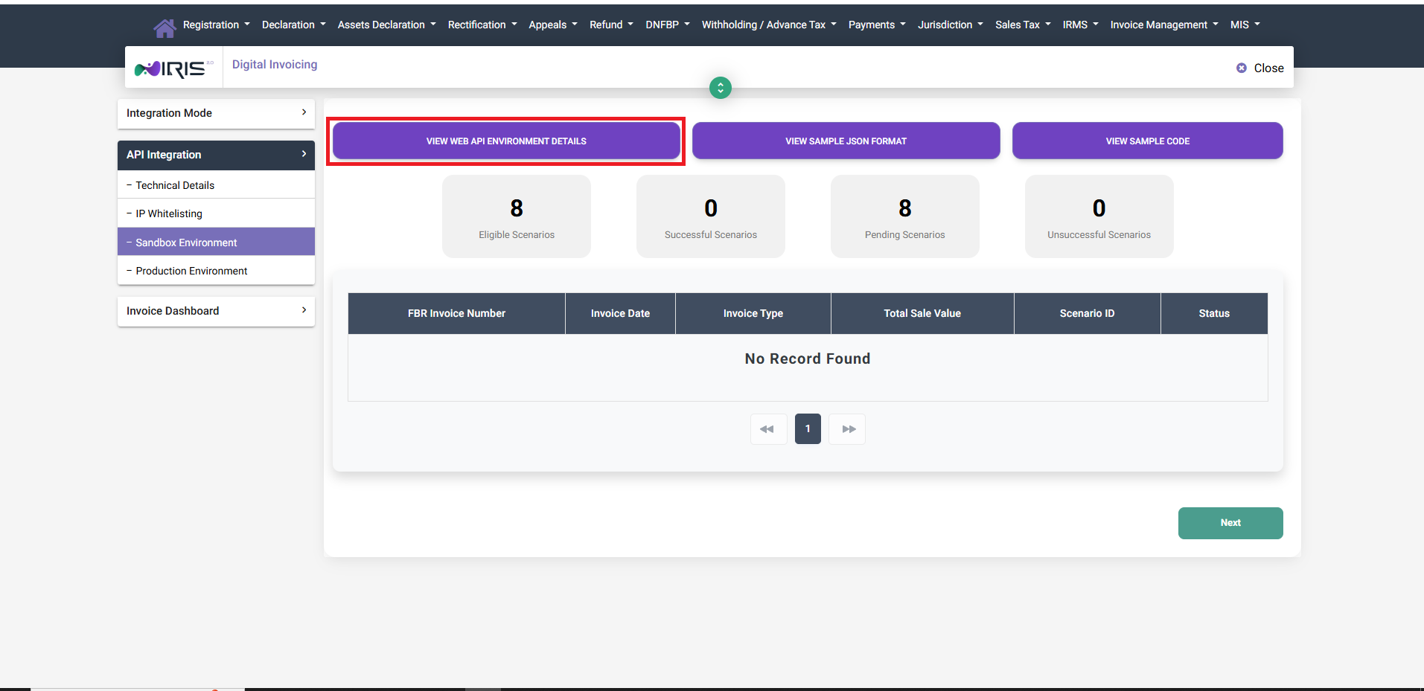Click the Eligible Scenarios counter card
The width and height of the screenshot is (1424, 691).
(x=516, y=216)
